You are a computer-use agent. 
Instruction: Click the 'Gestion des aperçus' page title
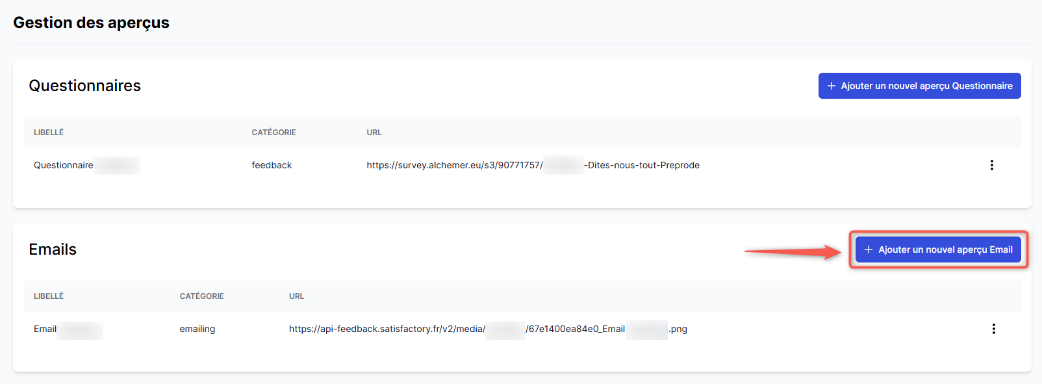91,23
